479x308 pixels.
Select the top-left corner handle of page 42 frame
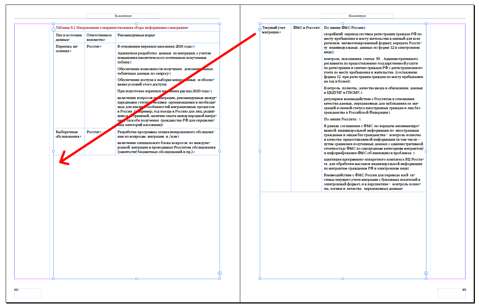(x=53, y=24)
